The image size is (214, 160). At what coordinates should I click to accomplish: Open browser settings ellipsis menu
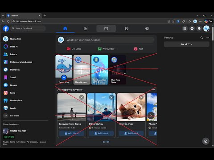pos(200,21)
